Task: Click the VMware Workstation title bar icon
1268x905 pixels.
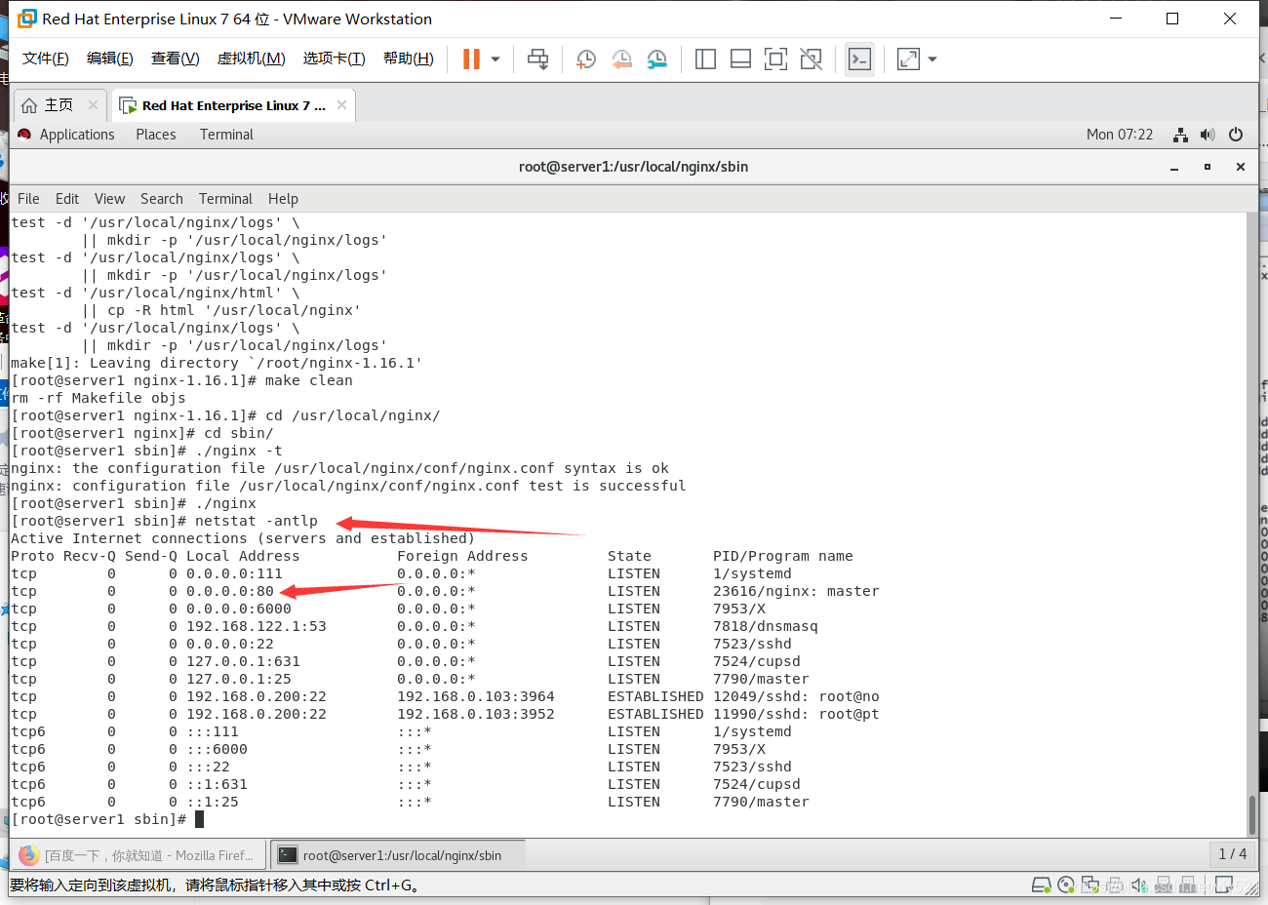Action: click(27, 19)
